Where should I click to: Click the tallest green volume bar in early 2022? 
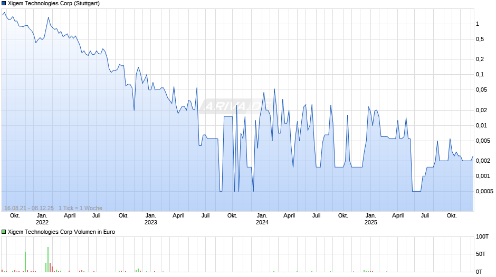(48, 260)
